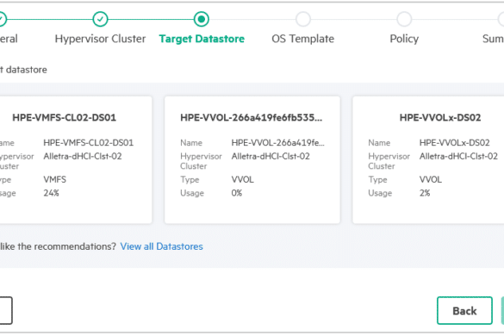Viewport: 504px width, 336px height.
Task: Click the Policy step circle
Action: pos(404,19)
